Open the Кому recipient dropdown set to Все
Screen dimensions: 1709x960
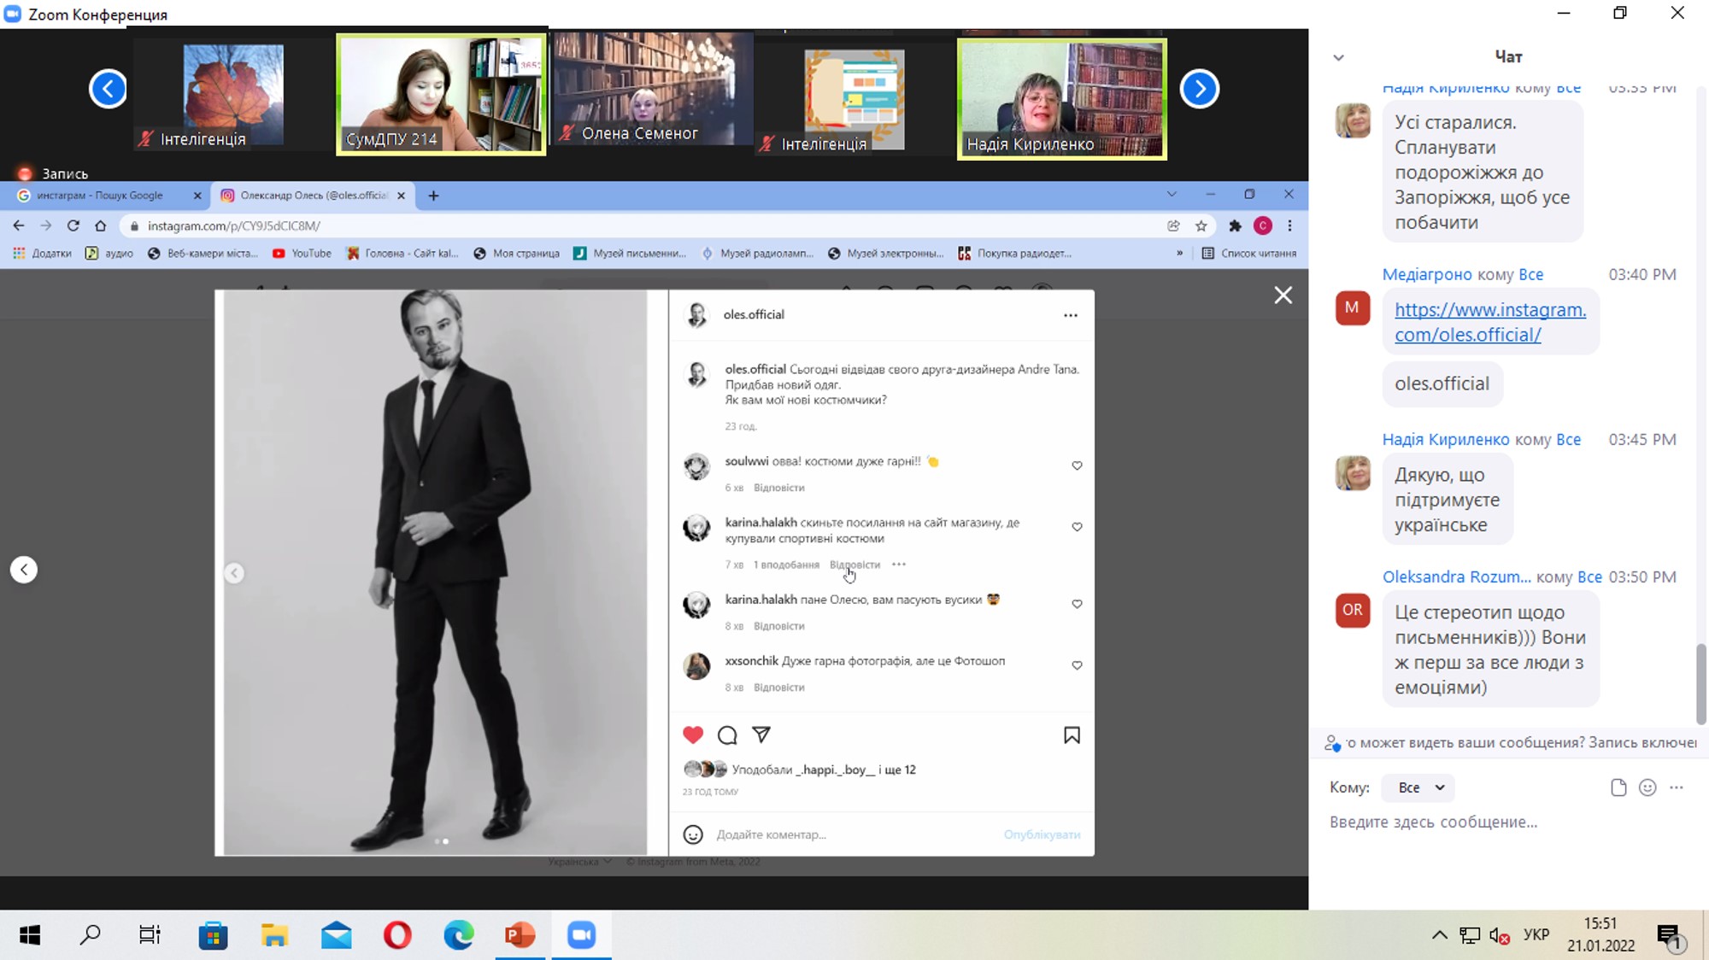1420,787
